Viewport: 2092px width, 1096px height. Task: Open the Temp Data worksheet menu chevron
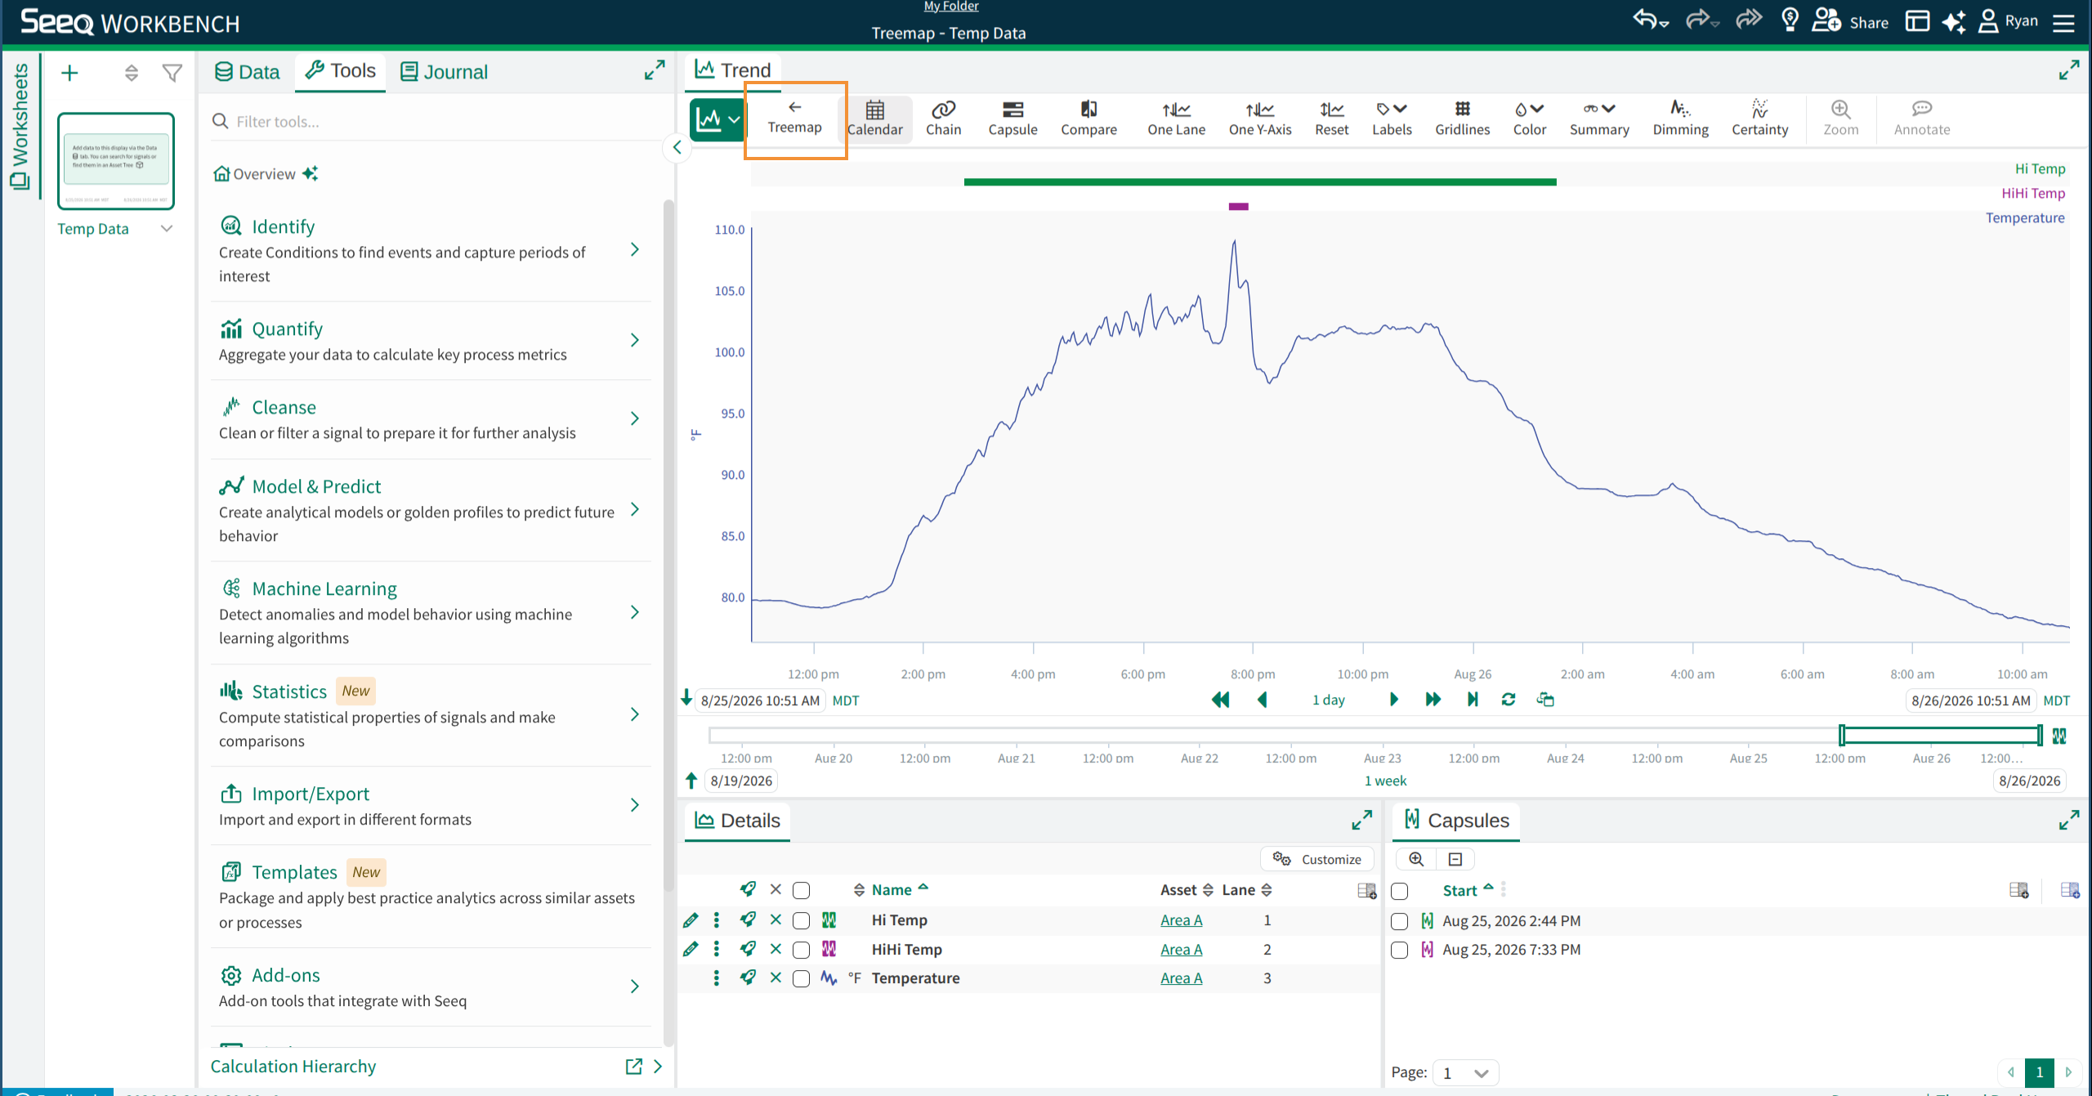pos(167,228)
